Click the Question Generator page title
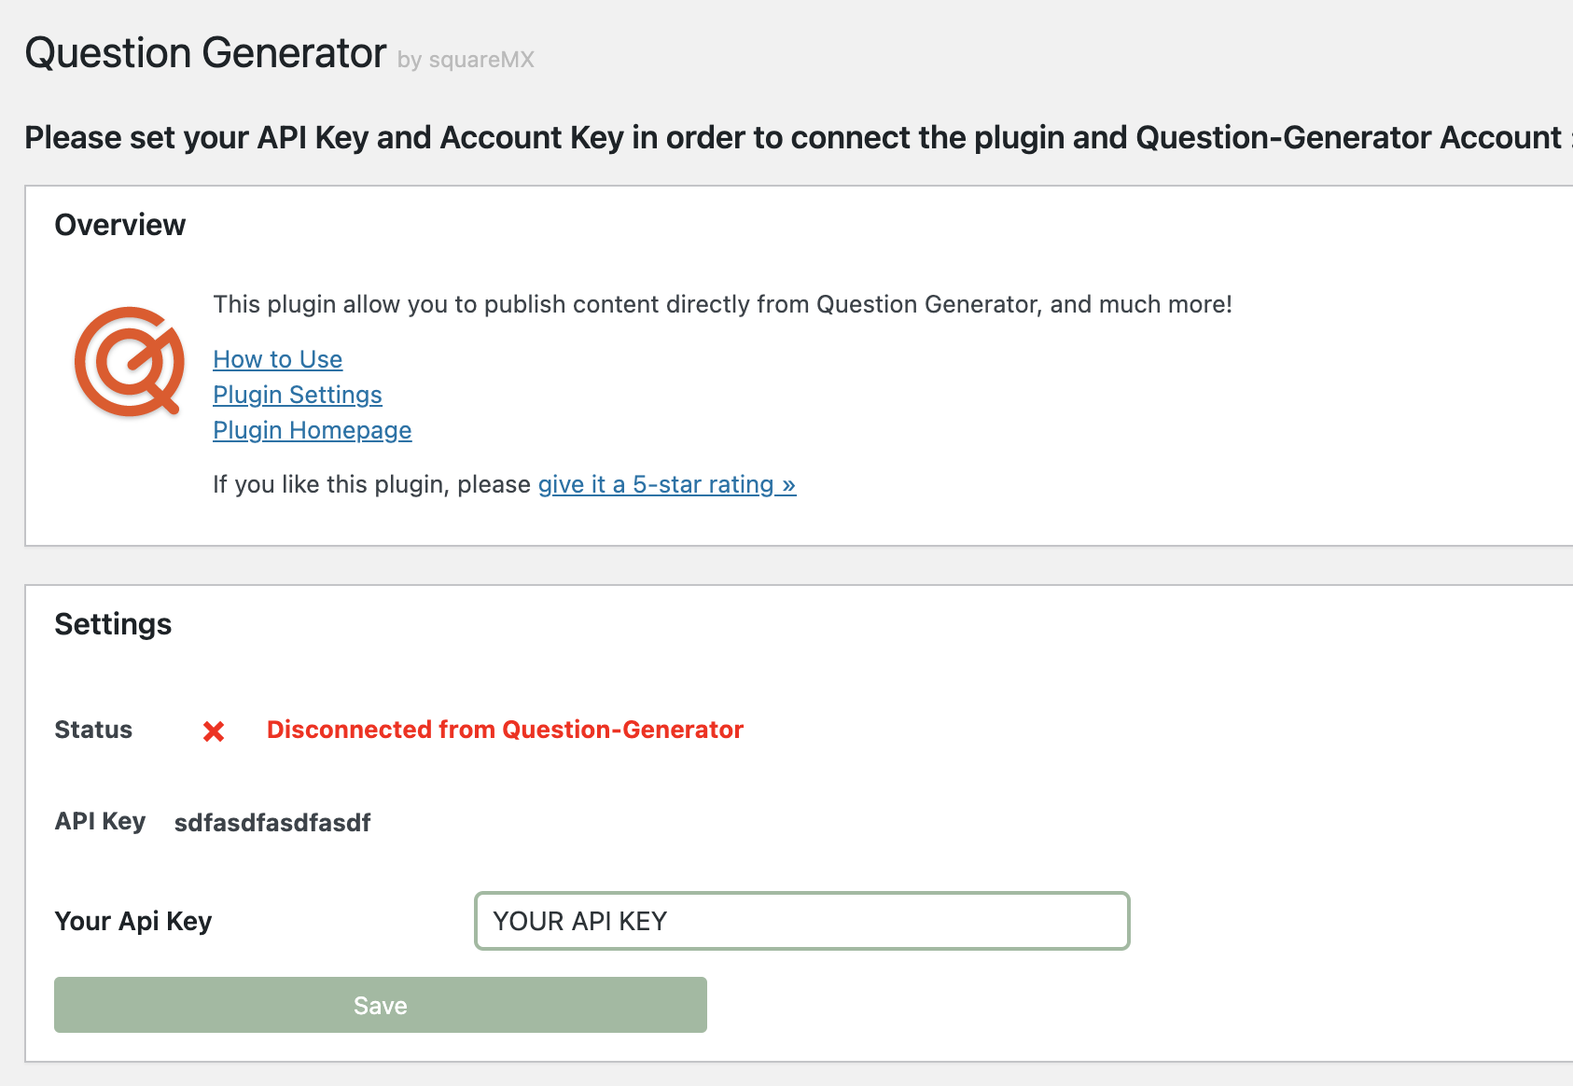 point(205,53)
